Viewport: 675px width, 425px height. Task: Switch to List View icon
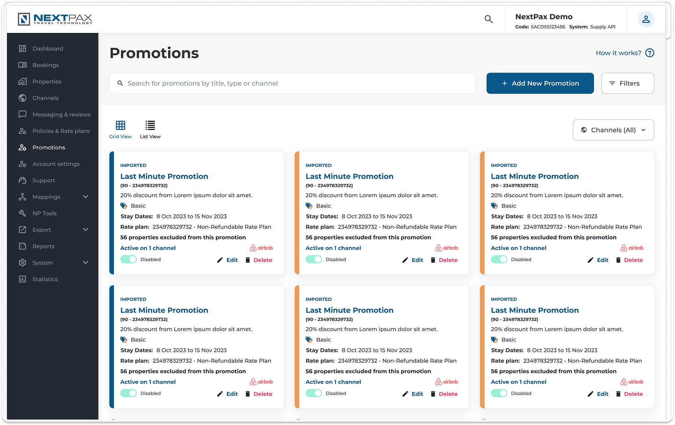pos(150,125)
